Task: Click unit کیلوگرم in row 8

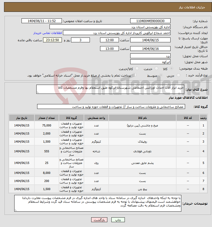Action: pyautogui.click(x=96, y=189)
